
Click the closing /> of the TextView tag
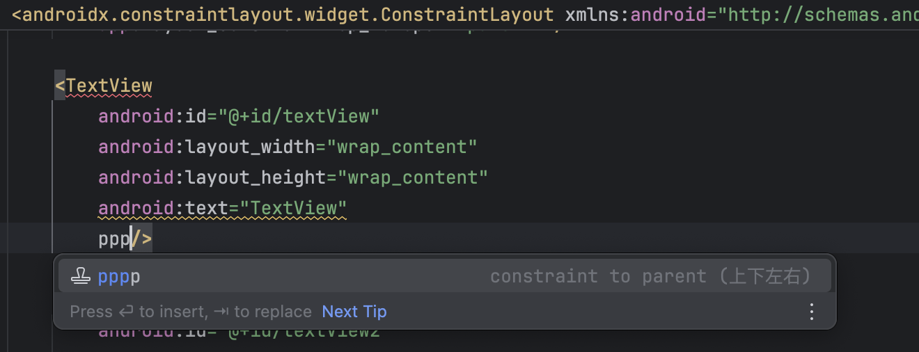click(142, 239)
